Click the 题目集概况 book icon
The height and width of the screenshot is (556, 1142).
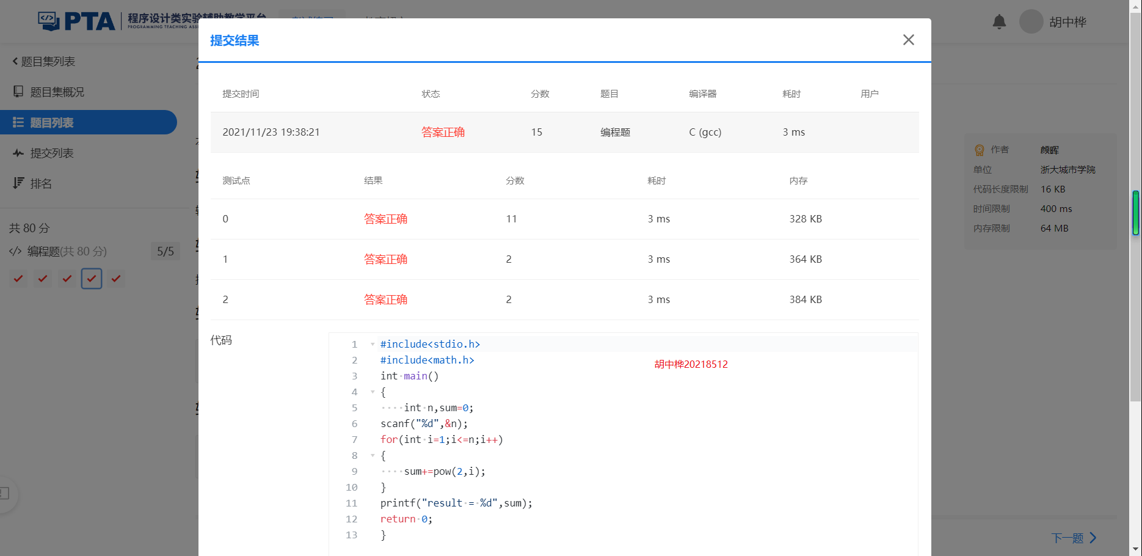tap(18, 92)
